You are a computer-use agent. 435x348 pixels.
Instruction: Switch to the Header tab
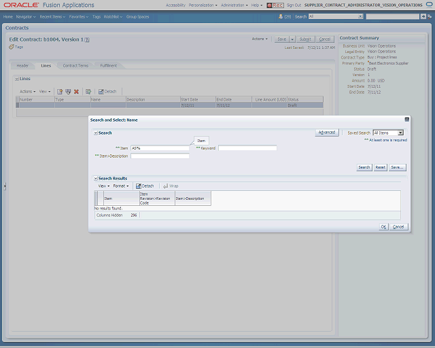coord(22,66)
